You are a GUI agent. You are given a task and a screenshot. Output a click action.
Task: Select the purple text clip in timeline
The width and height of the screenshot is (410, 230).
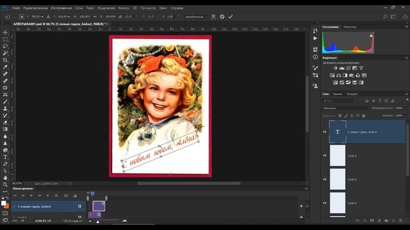(99, 206)
